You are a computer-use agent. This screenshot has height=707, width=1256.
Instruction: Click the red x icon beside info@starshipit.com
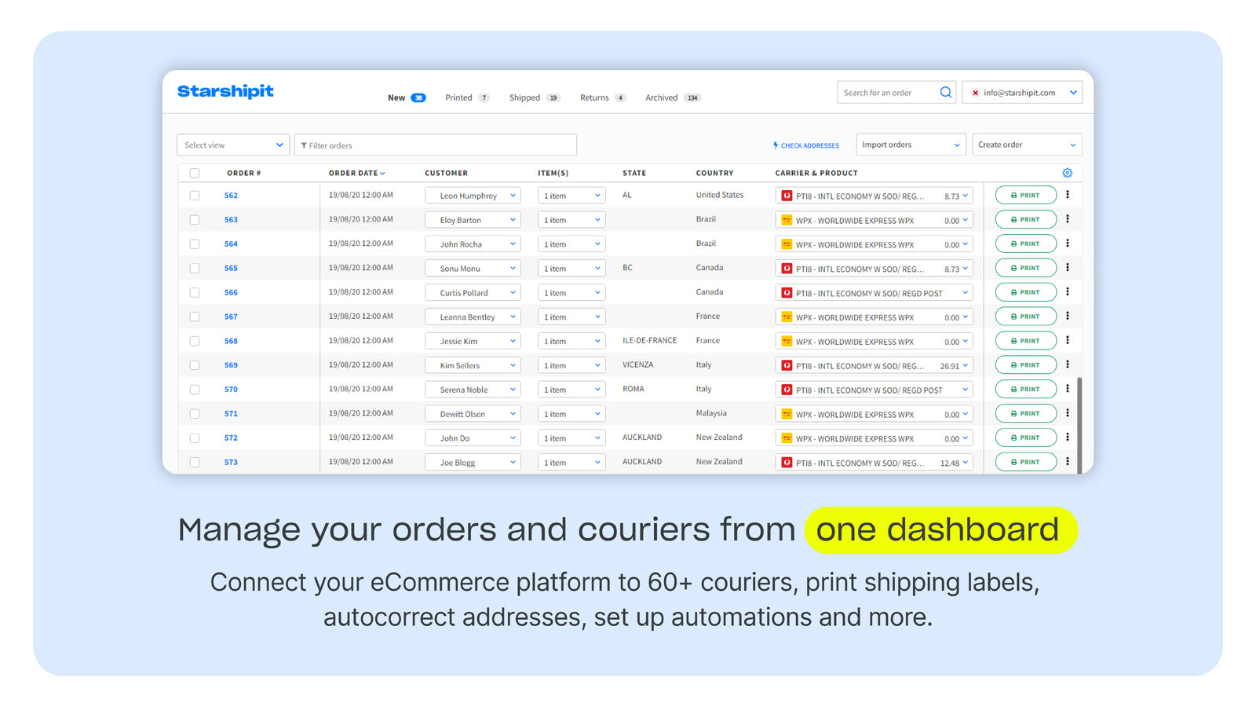(x=976, y=92)
